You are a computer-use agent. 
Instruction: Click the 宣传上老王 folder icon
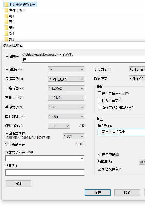[x=6, y=10]
